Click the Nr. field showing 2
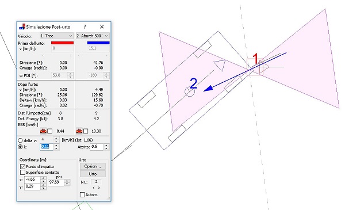The height and width of the screenshot is (210, 345). [96, 182]
